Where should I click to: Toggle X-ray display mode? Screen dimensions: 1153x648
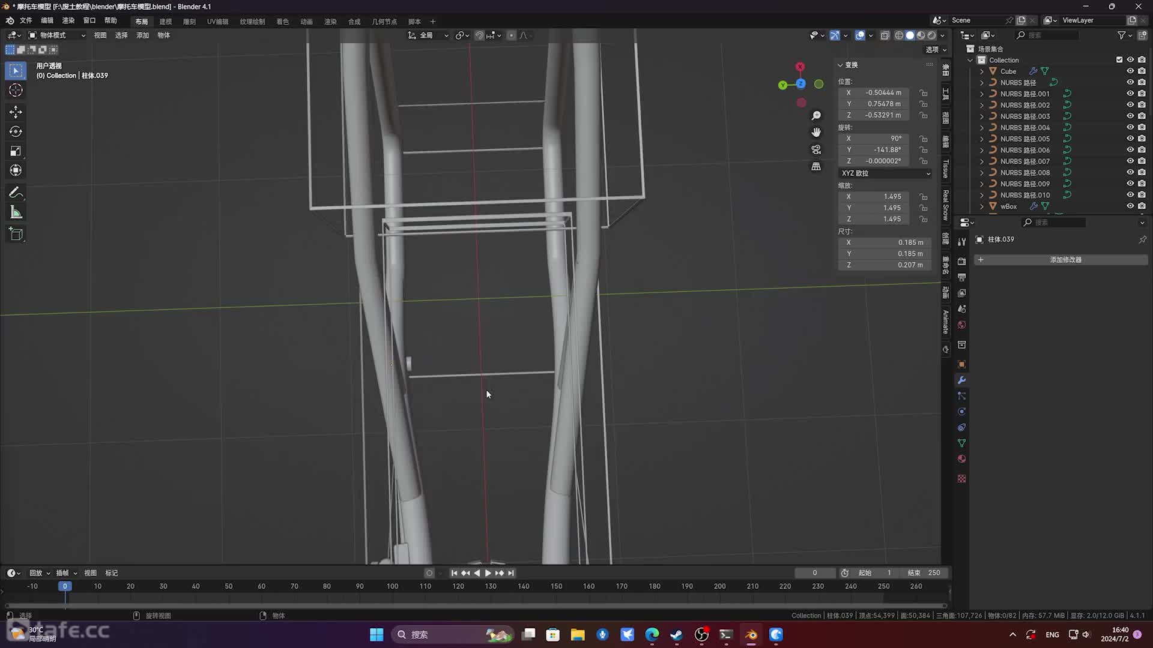[x=885, y=35]
